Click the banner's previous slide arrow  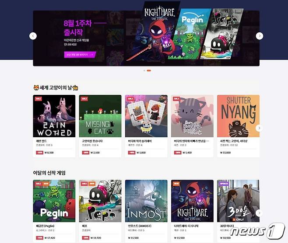pyautogui.click(x=33, y=36)
